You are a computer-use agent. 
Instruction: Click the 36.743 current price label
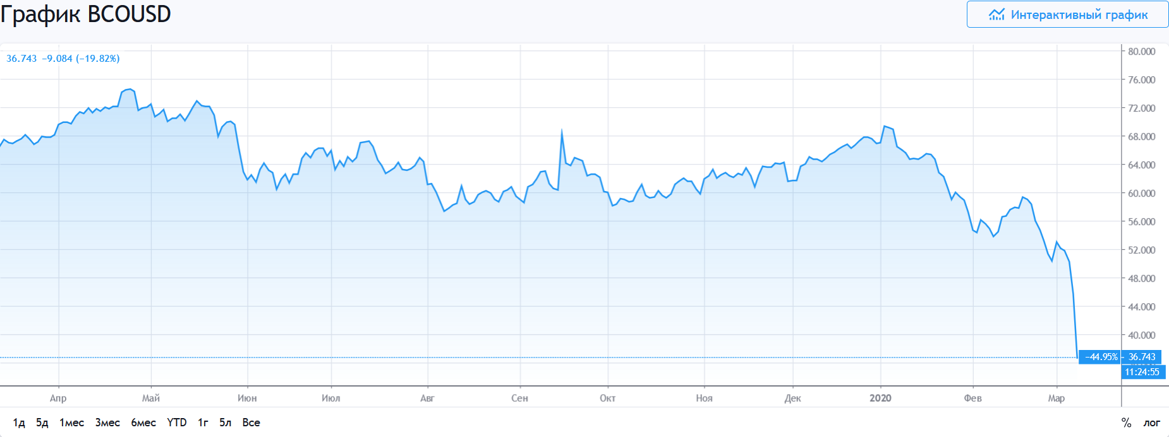(x=1142, y=357)
